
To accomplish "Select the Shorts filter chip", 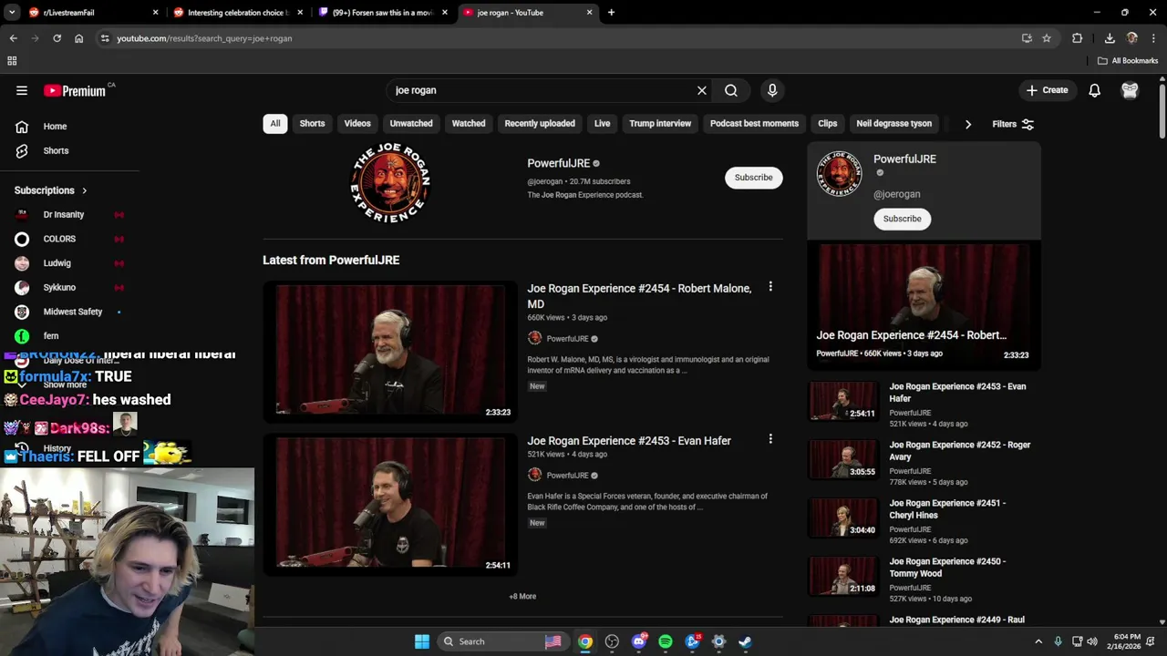I will (x=312, y=123).
